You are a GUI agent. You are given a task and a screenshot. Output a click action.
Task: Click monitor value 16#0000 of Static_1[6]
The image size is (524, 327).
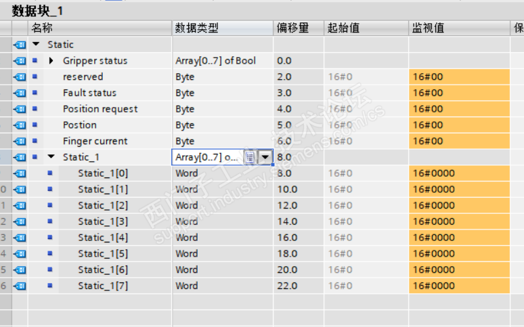[x=459, y=269]
